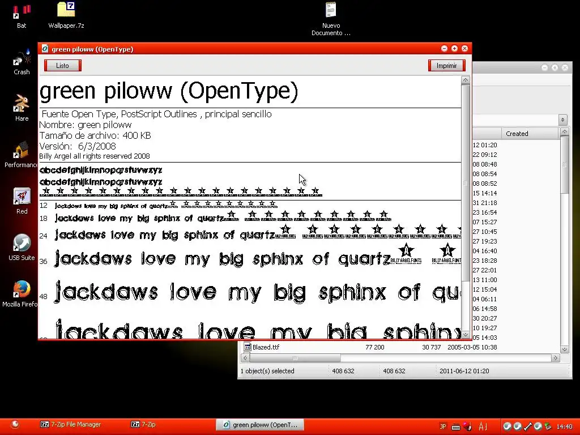The image size is (580, 435).
Task: Click the font viewer scroll up arrow
Action: tap(466, 80)
